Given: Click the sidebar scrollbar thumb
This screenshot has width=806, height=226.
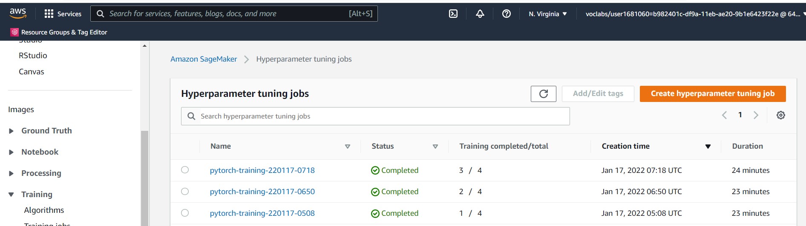Looking at the screenshot, I should click(144, 178).
